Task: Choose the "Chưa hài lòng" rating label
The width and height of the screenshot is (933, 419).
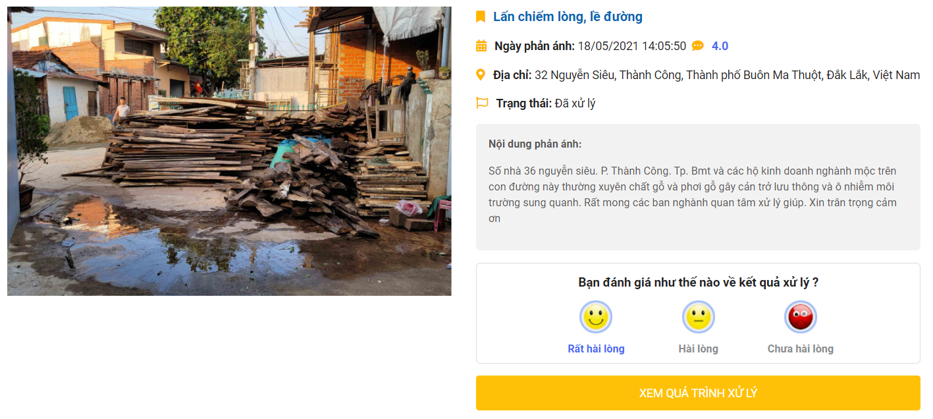Action: (x=800, y=349)
